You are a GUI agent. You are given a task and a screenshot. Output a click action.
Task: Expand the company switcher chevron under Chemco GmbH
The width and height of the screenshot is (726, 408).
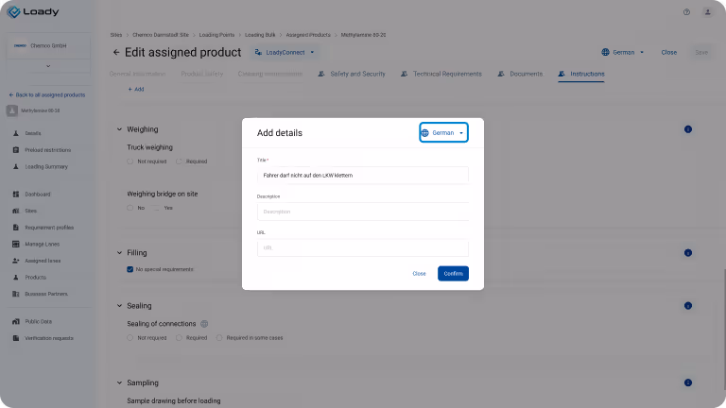(x=48, y=66)
